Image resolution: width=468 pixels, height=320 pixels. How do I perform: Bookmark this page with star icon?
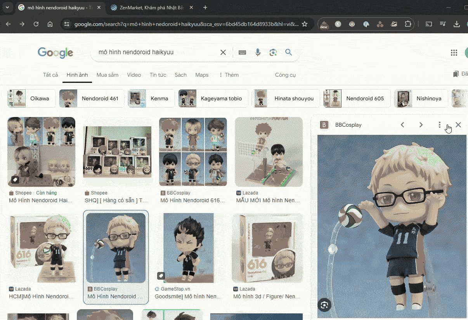pyautogui.click(x=305, y=24)
